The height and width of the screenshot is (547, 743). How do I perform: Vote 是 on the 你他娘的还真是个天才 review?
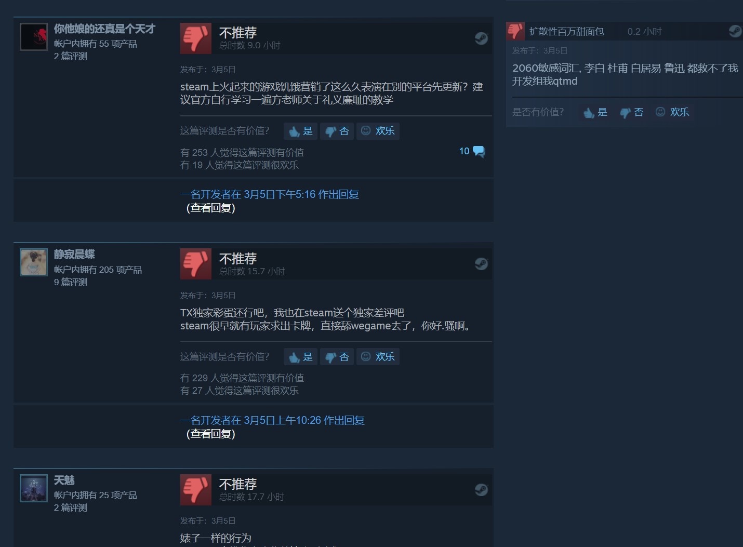point(300,131)
